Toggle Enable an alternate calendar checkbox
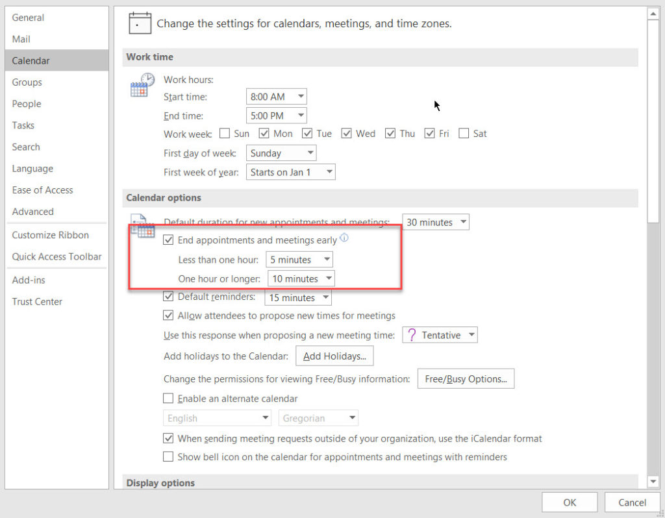 point(168,399)
